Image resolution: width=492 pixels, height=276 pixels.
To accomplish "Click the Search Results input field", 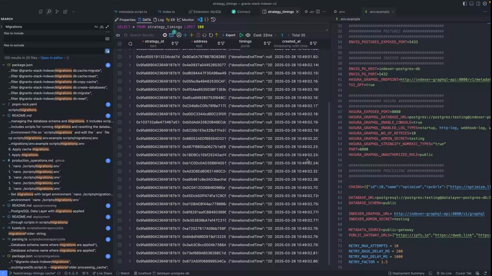I will tap(141, 35).
